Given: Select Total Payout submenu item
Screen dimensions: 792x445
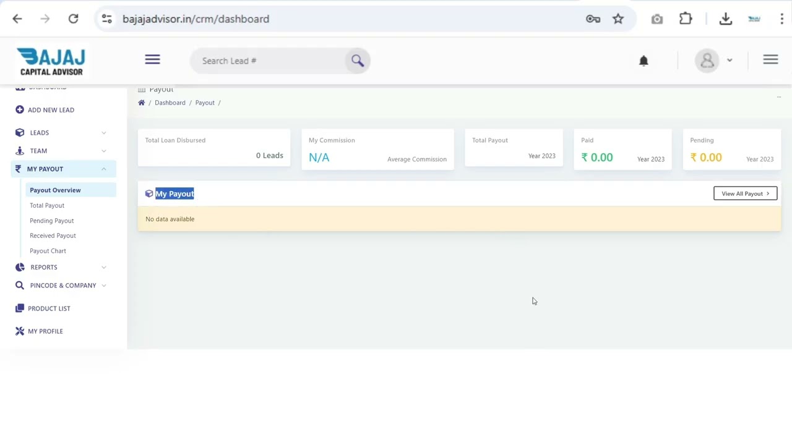Looking at the screenshot, I should click(x=47, y=205).
